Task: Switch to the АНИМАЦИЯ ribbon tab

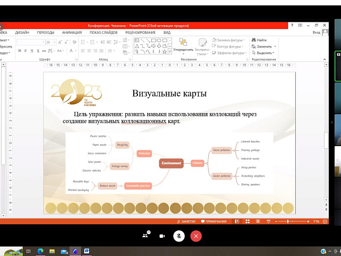Action: pyautogui.click(x=71, y=32)
